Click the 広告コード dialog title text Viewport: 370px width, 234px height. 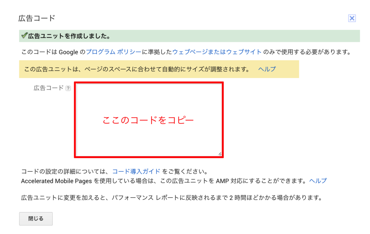point(37,18)
